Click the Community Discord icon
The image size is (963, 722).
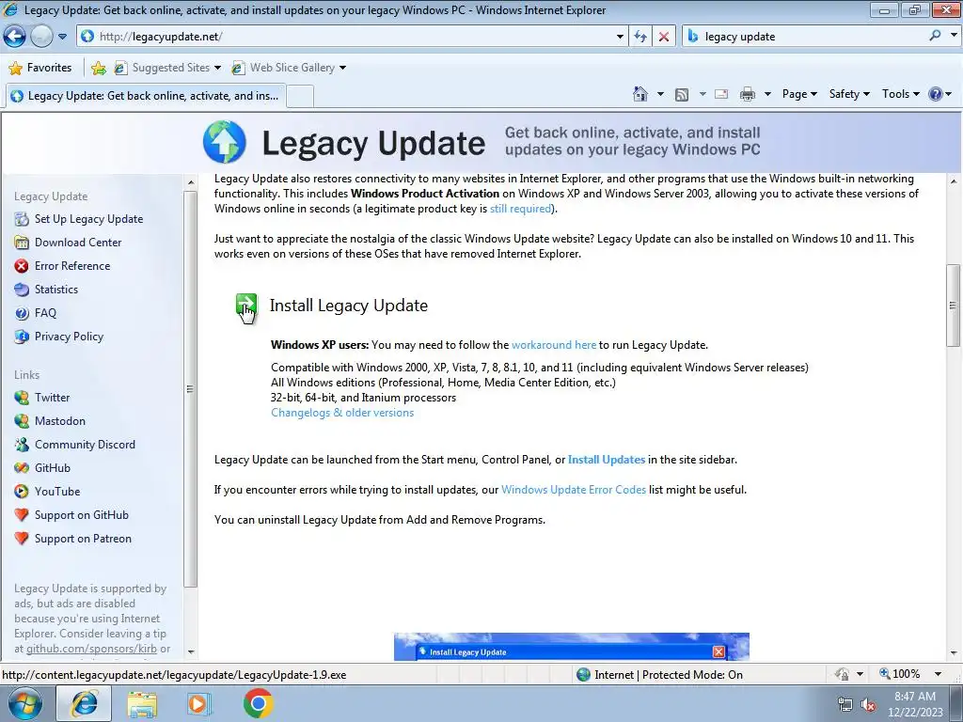point(22,445)
